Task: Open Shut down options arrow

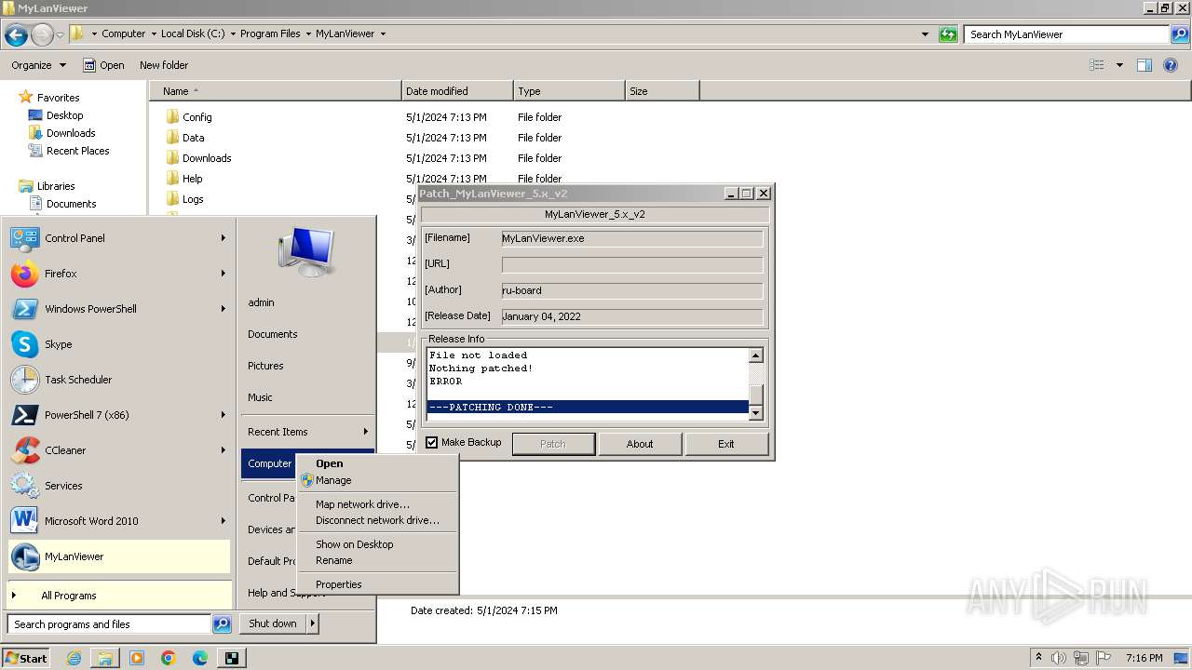Action: coord(313,623)
